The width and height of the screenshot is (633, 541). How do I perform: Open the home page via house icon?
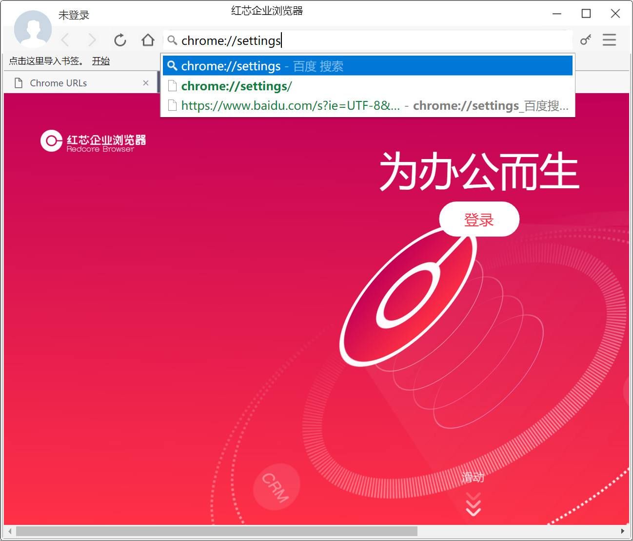pyautogui.click(x=148, y=40)
